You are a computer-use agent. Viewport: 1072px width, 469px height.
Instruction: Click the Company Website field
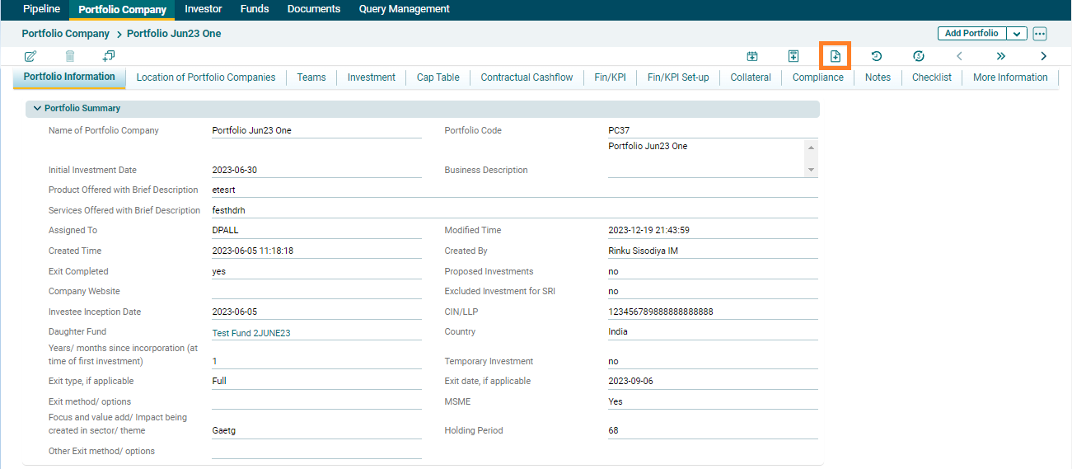pos(316,291)
